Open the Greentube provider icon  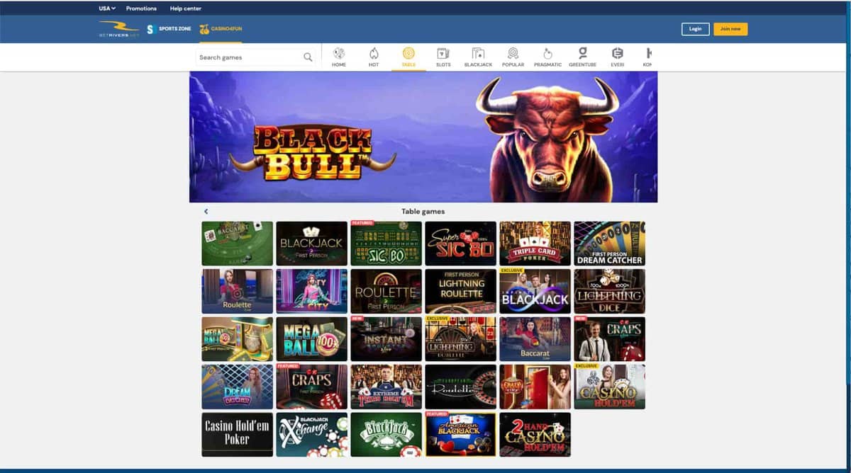(x=582, y=57)
